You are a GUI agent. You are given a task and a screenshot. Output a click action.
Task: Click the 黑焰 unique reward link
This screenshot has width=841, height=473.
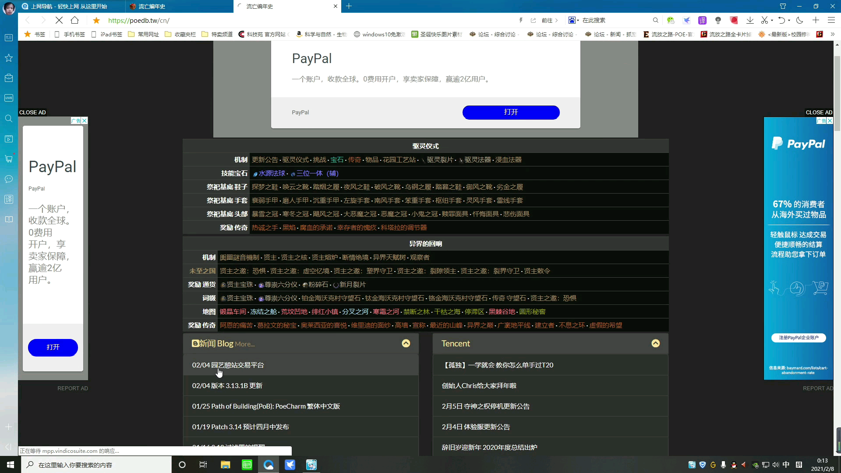click(289, 228)
